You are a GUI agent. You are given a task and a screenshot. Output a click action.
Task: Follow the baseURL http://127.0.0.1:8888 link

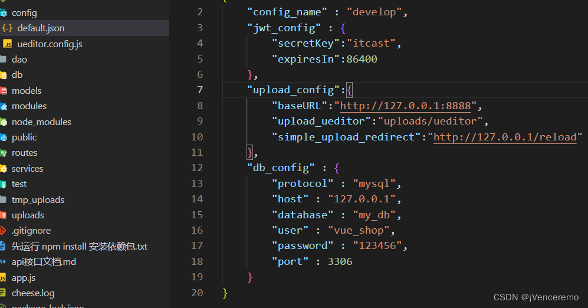click(405, 106)
